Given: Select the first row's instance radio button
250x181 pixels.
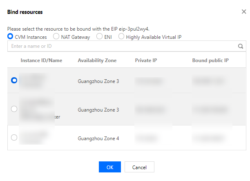Looking at the screenshot, I should click(x=14, y=81).
